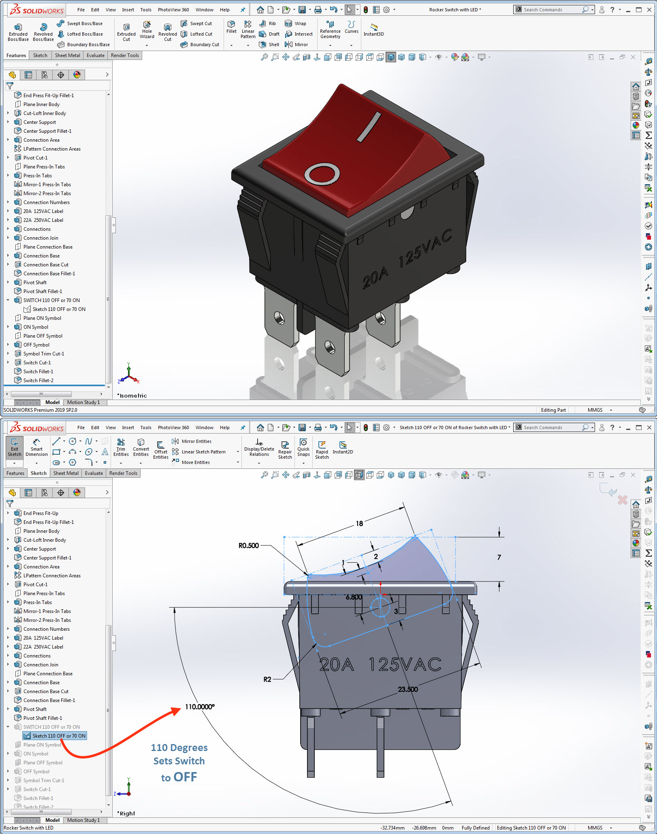Screen dimensions: 657x834
Task: Click the Extruded Cut tool
Action: pyautogui.click(x=126, y=32)
